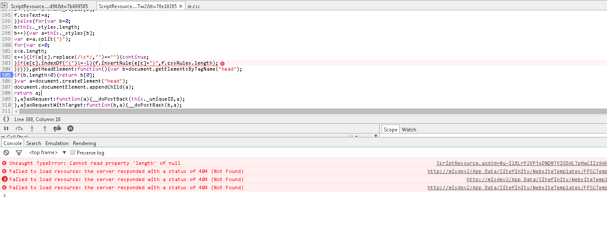Pause script execution
607x232 pixels.
pyautogui.click(x=6, y=128)
